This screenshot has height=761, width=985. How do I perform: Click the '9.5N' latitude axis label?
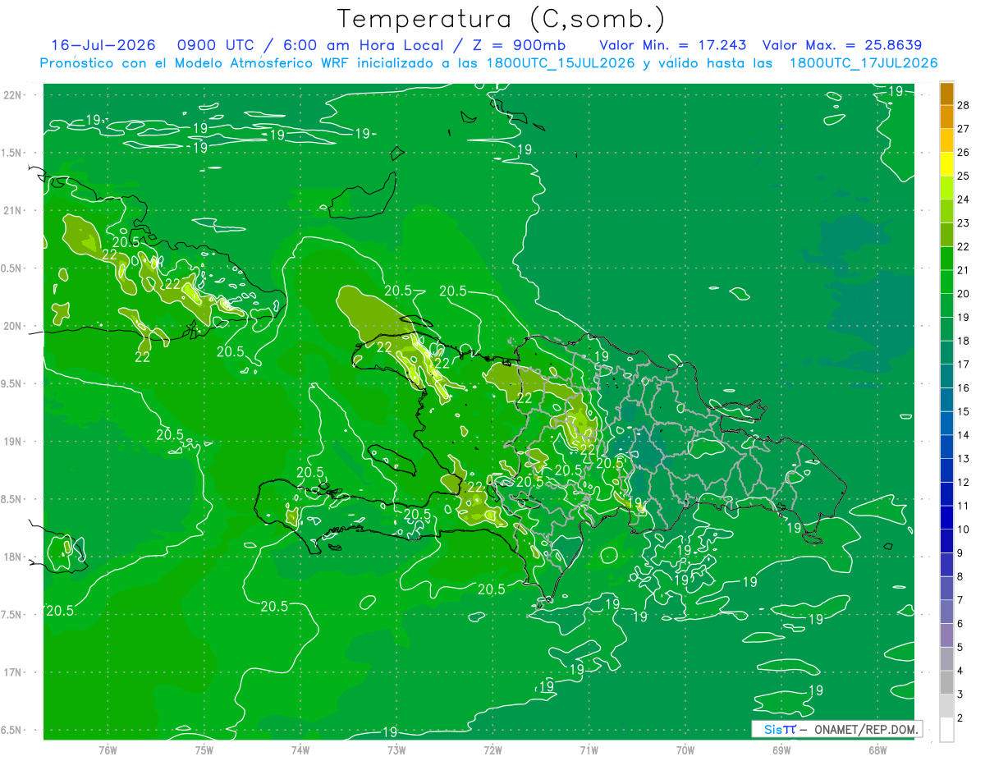11,384
